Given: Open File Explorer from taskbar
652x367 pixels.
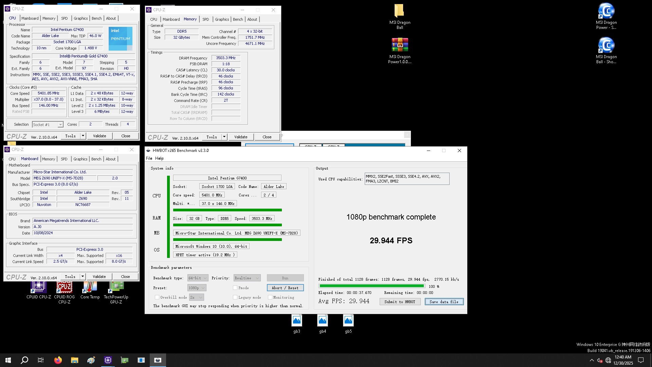Looking at the screenshot, I should click(74, 360).
